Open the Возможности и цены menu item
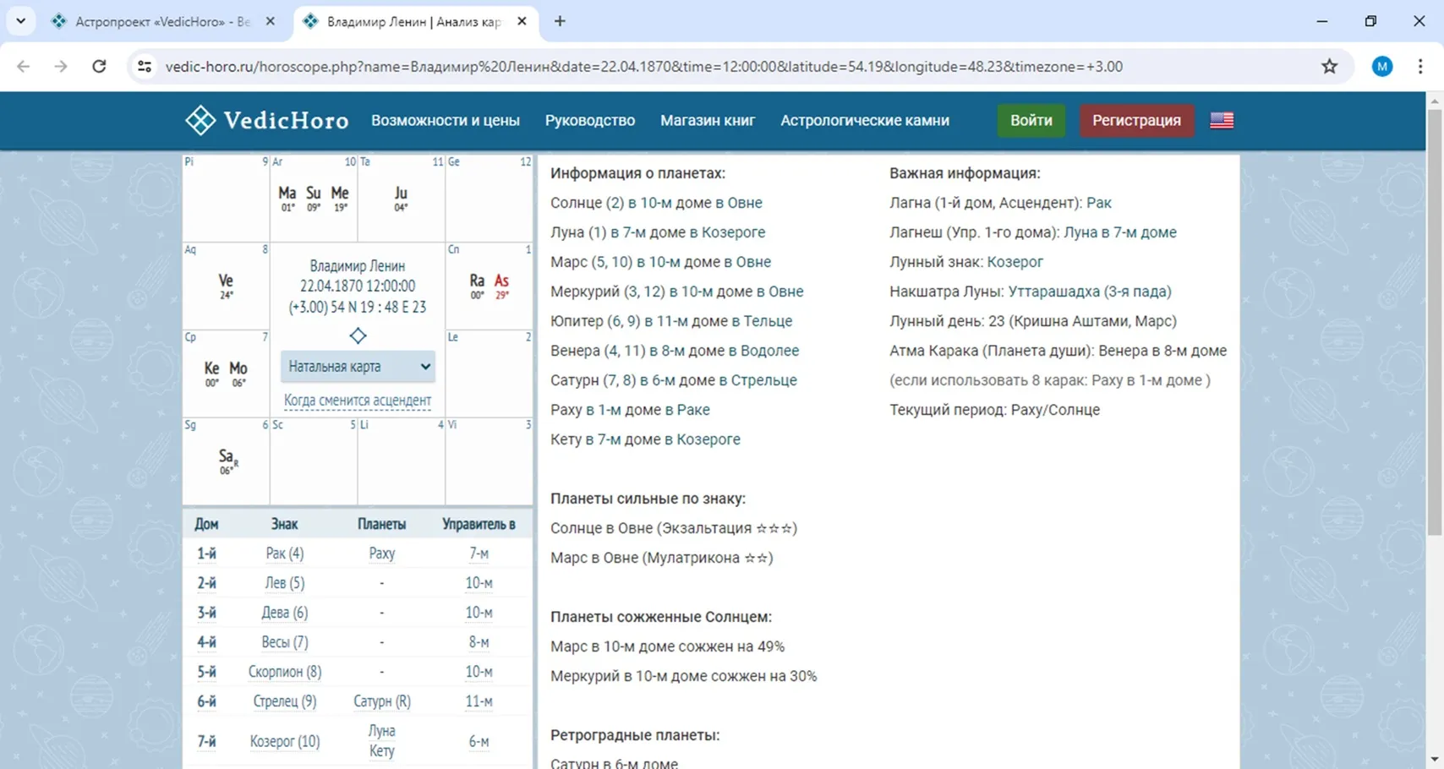 pyautogui.click(x=445, y=121)
